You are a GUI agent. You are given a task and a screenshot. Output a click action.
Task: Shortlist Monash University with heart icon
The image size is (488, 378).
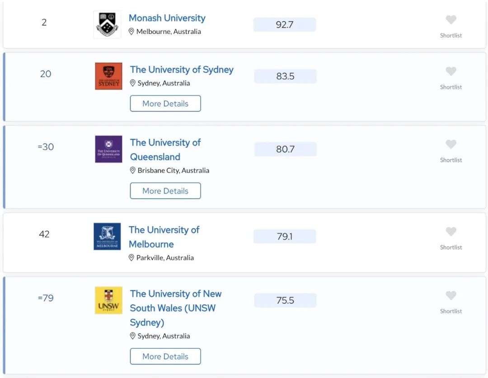tap(450, 19)
